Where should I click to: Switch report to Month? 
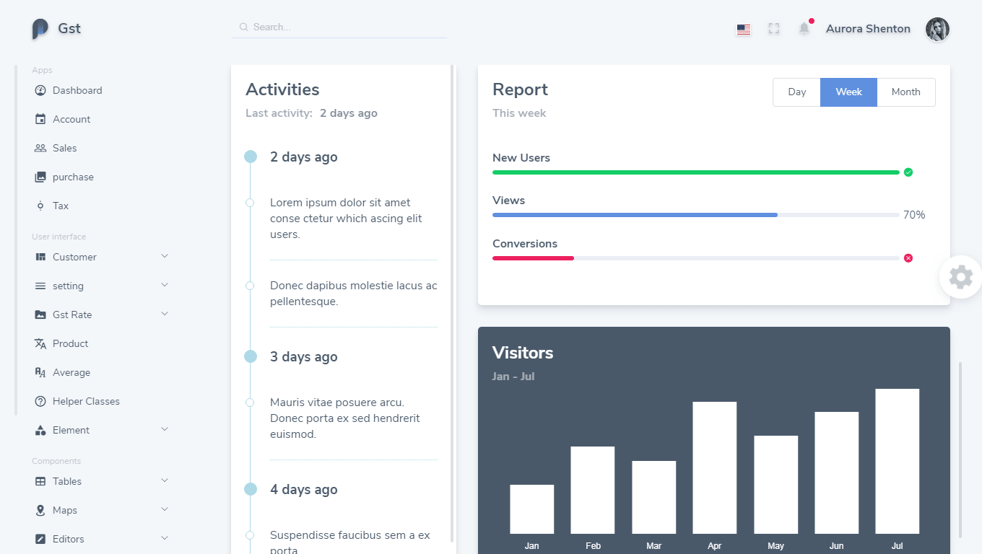[x=906, y=92]
